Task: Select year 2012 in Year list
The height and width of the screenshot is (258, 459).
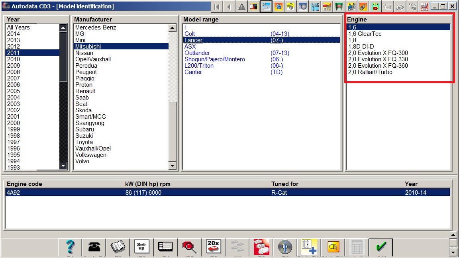Action: [14, 47]
